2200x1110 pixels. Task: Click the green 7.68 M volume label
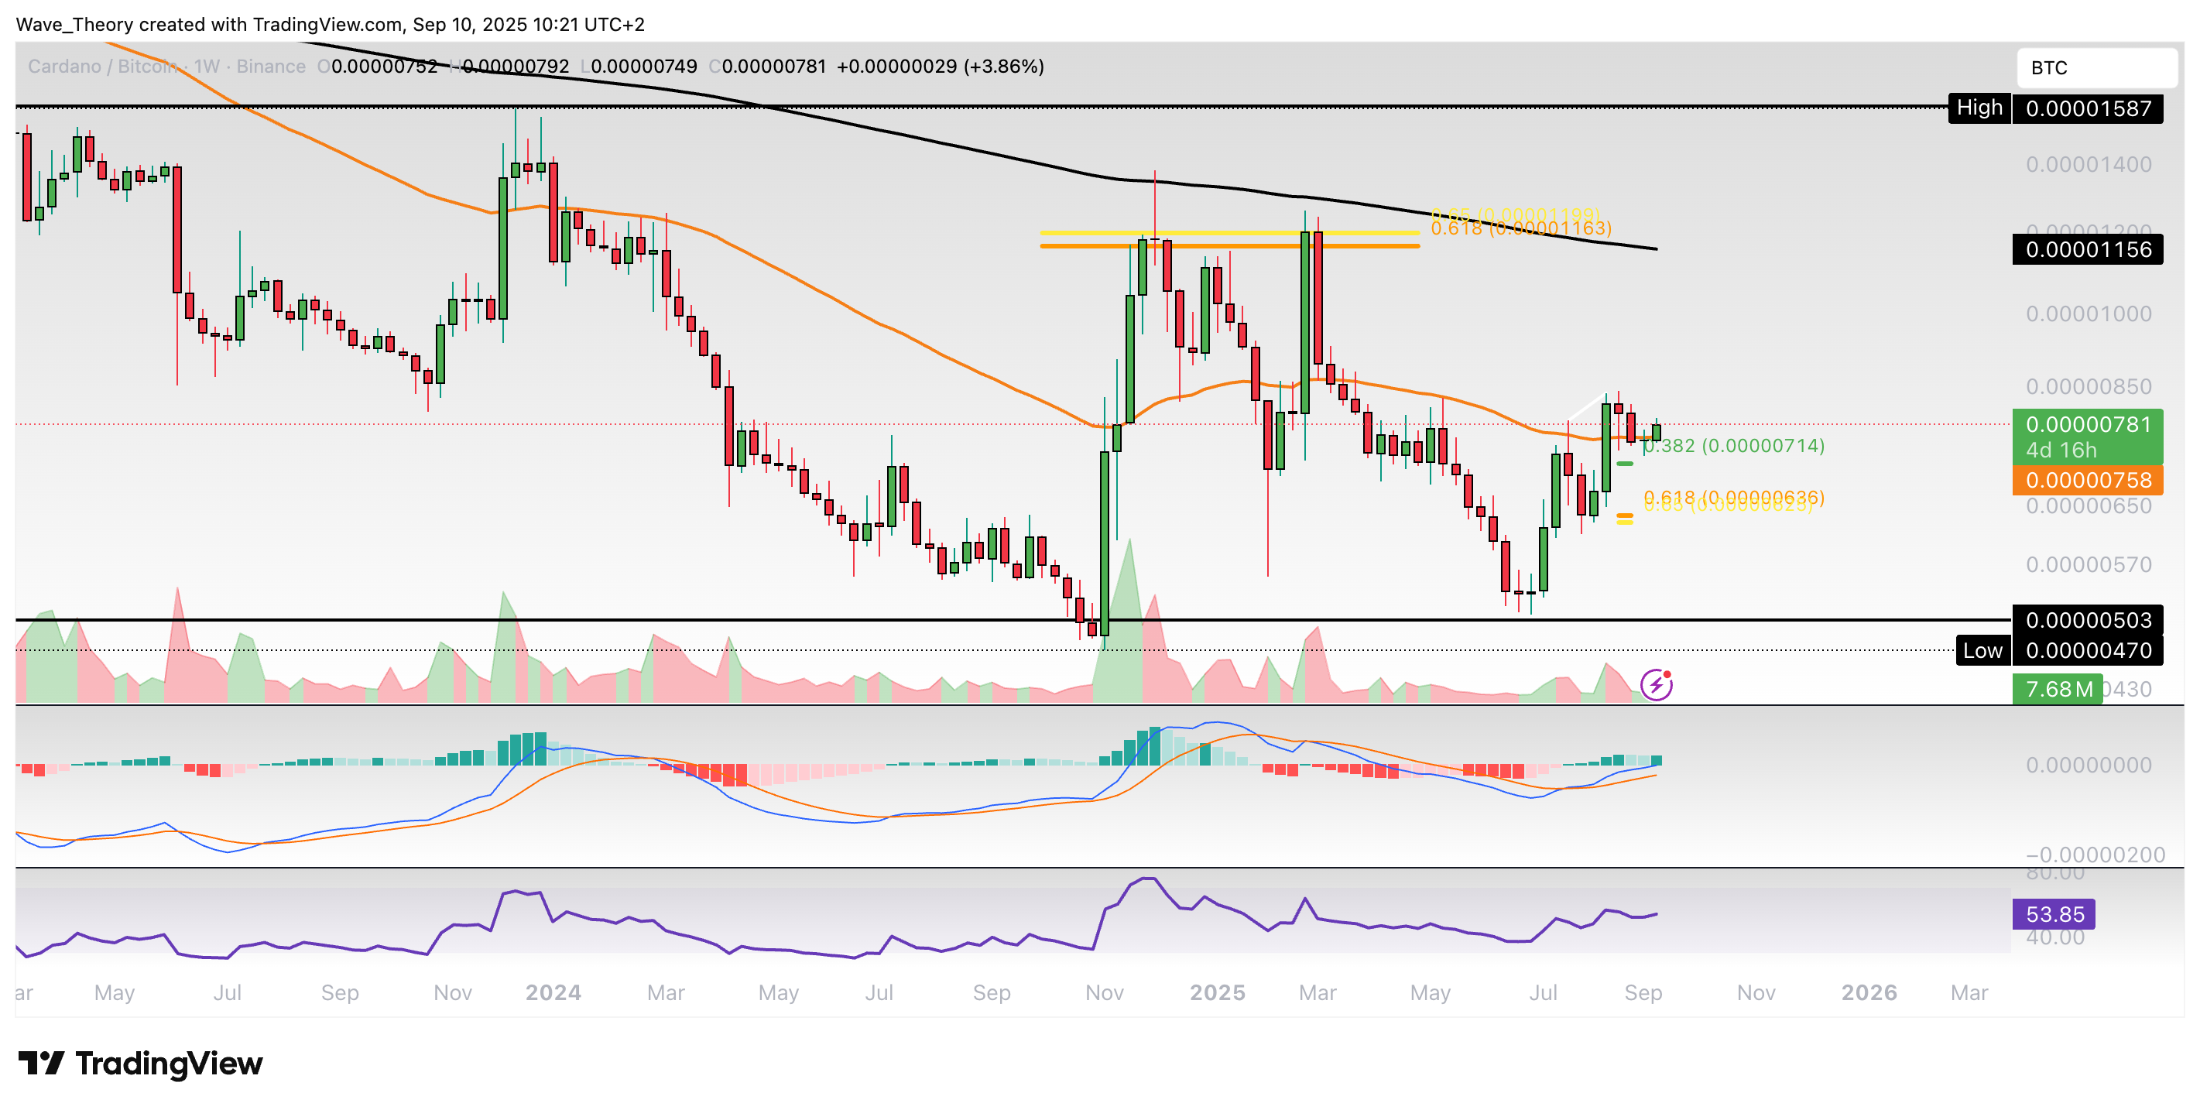tap(2058, 688)
